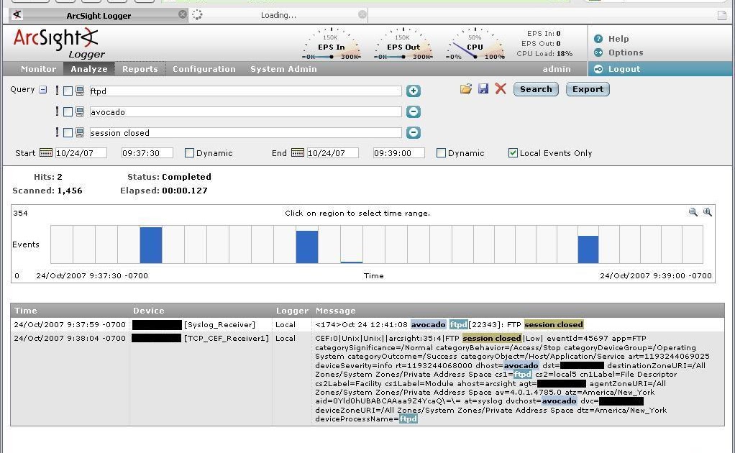Click [TCP_CEF_Receiver1] device cell
The height and width of the screenshot is (453, 735).
(227, 338)
